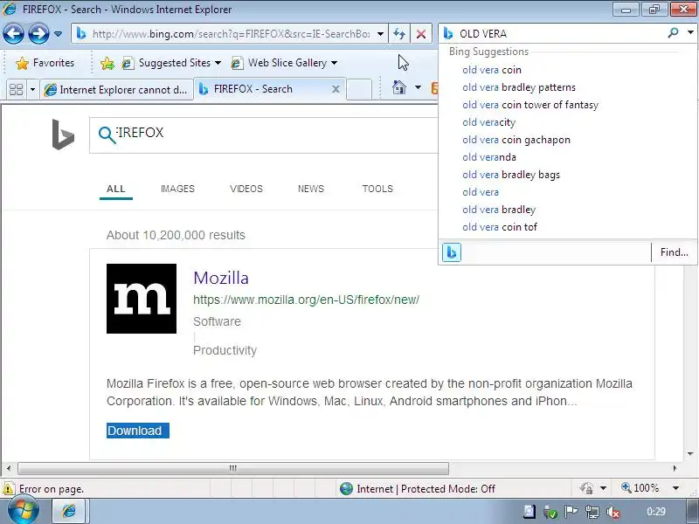Expand the address bar autocomplete dropdown
The width and height of the screenshot is (699, 524).
380,34
